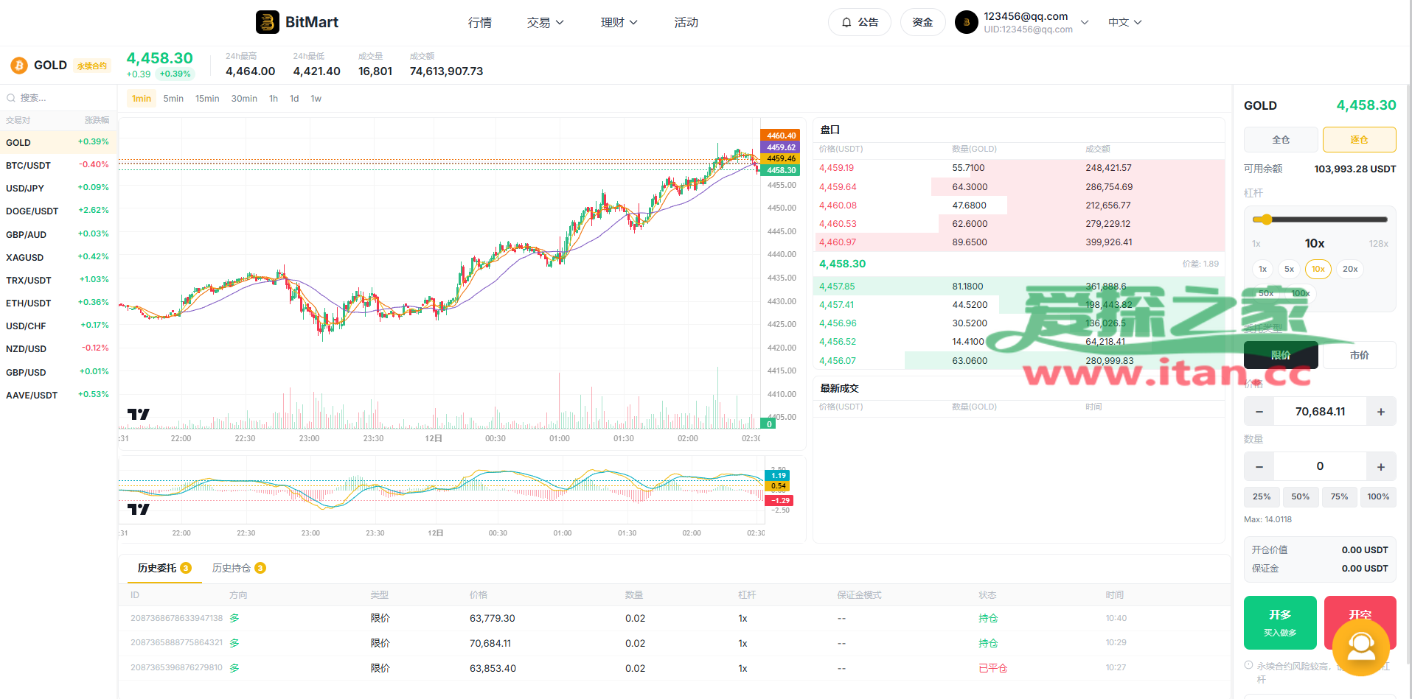Click the GOLD coin icon in header
Screen dimensions: 1412x699
click(x=19, y=66)
